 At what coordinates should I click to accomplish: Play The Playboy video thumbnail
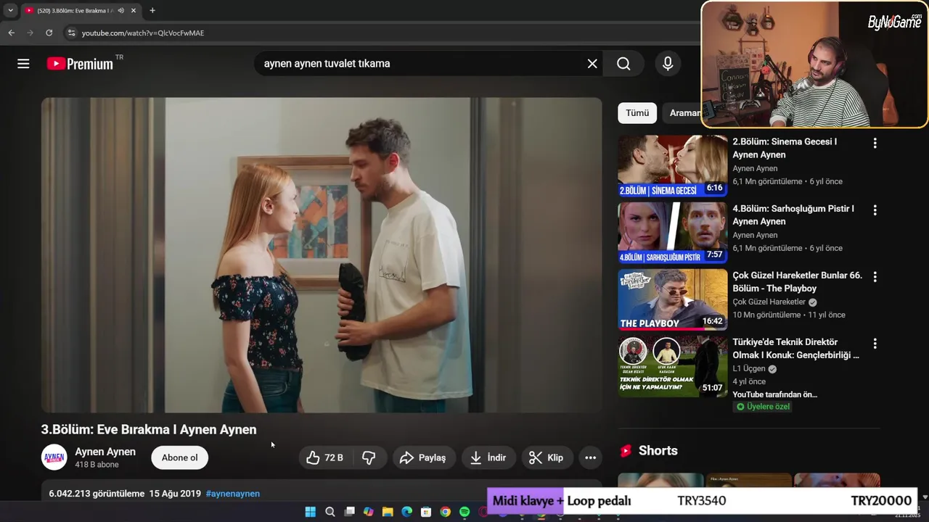click(x=672, y=299)
